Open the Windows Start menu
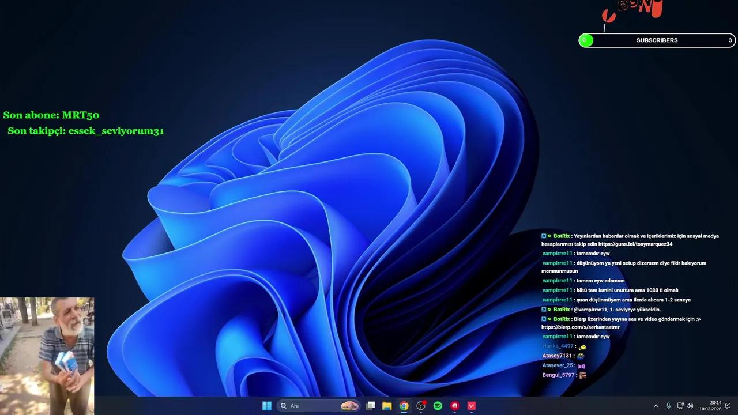This screenshot has height=415, width=738. (267, 406)
